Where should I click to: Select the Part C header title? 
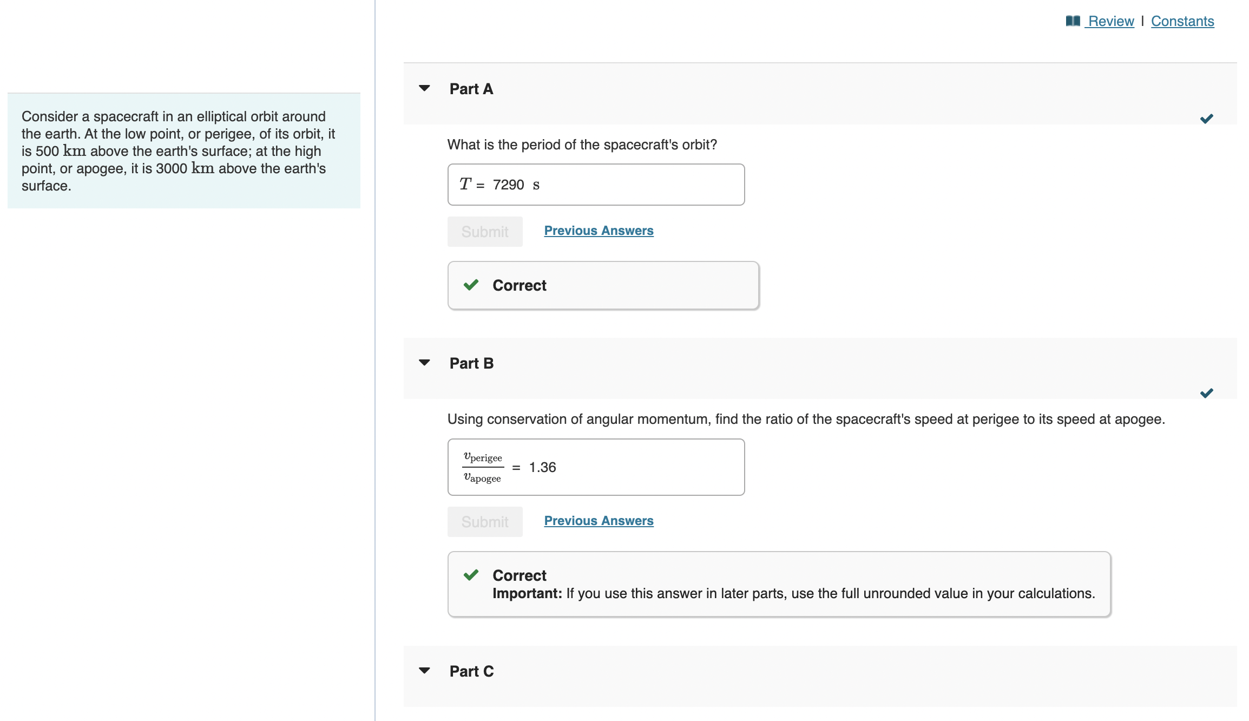point(471,671)
